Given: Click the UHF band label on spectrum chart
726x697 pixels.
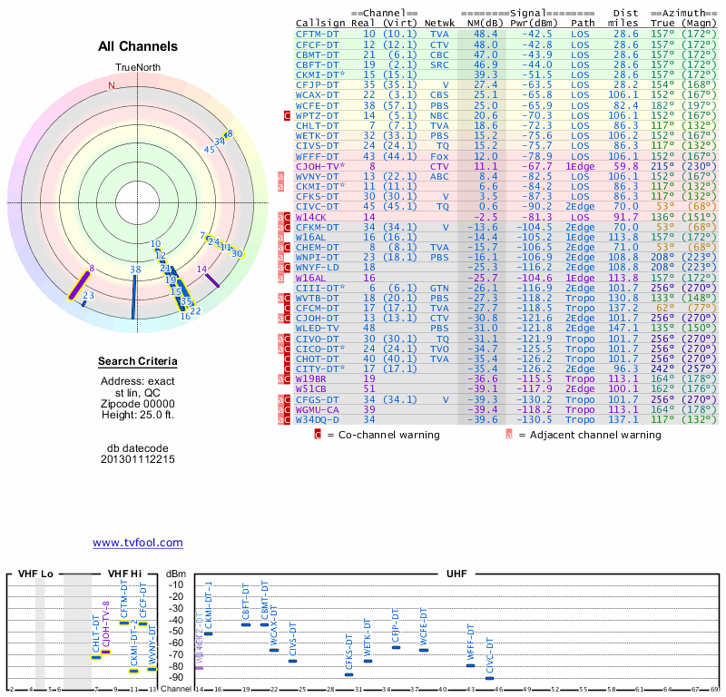Looking at the screenshot, I should pos(456,574).
